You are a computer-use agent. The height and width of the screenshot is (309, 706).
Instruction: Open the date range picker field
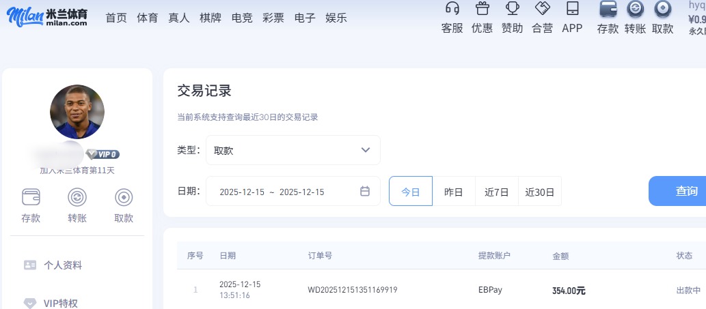293,191
